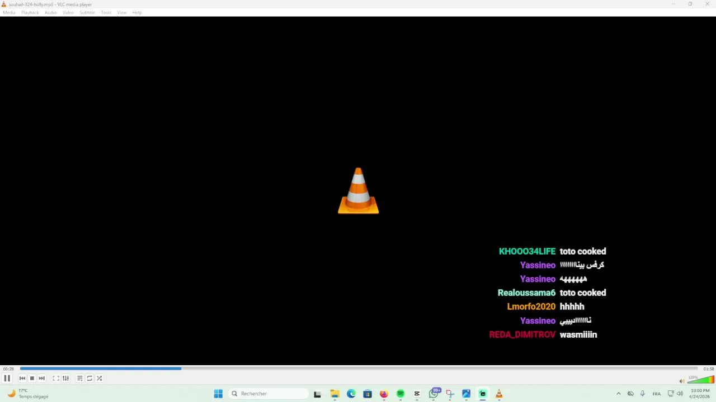Open the Subtitle menu

click(x=87, y=12)
